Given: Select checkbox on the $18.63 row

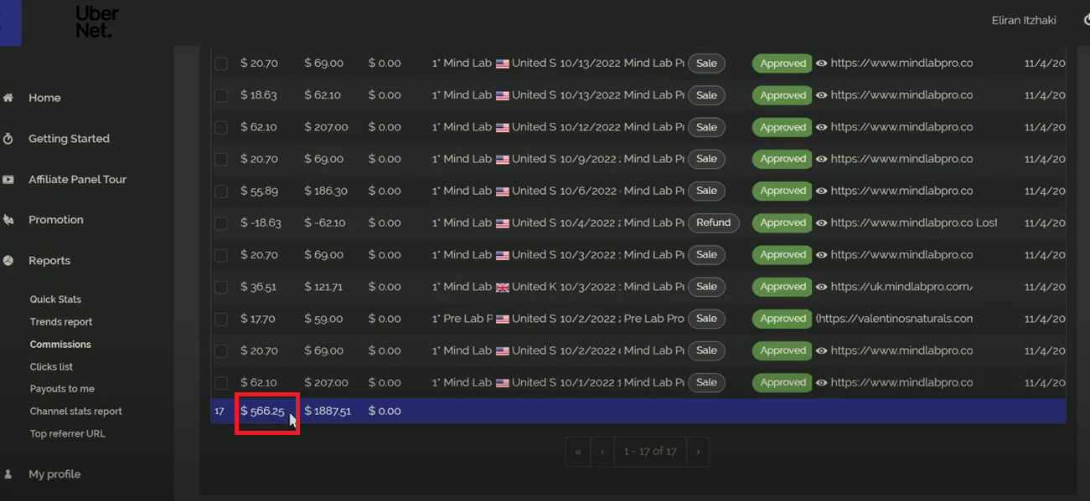Looking at the screenshot, I should coord(221,95).
